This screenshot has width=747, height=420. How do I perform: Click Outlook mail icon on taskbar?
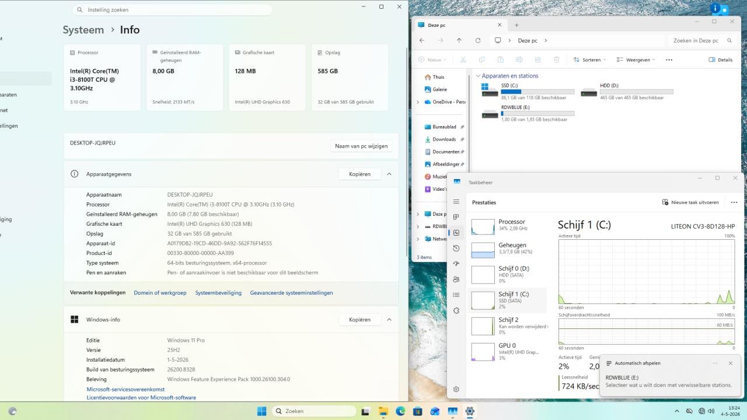click(x=435, y=411)
